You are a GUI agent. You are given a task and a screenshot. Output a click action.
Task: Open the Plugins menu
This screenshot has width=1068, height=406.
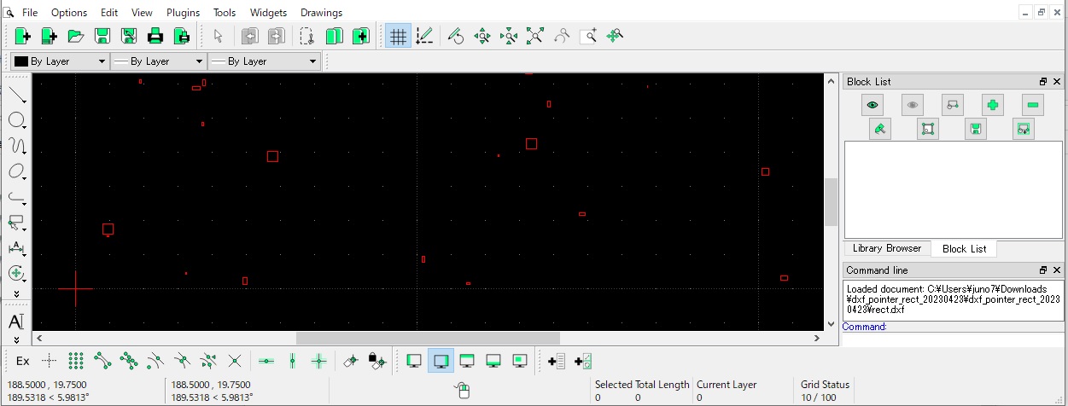(x=183, y=13)
